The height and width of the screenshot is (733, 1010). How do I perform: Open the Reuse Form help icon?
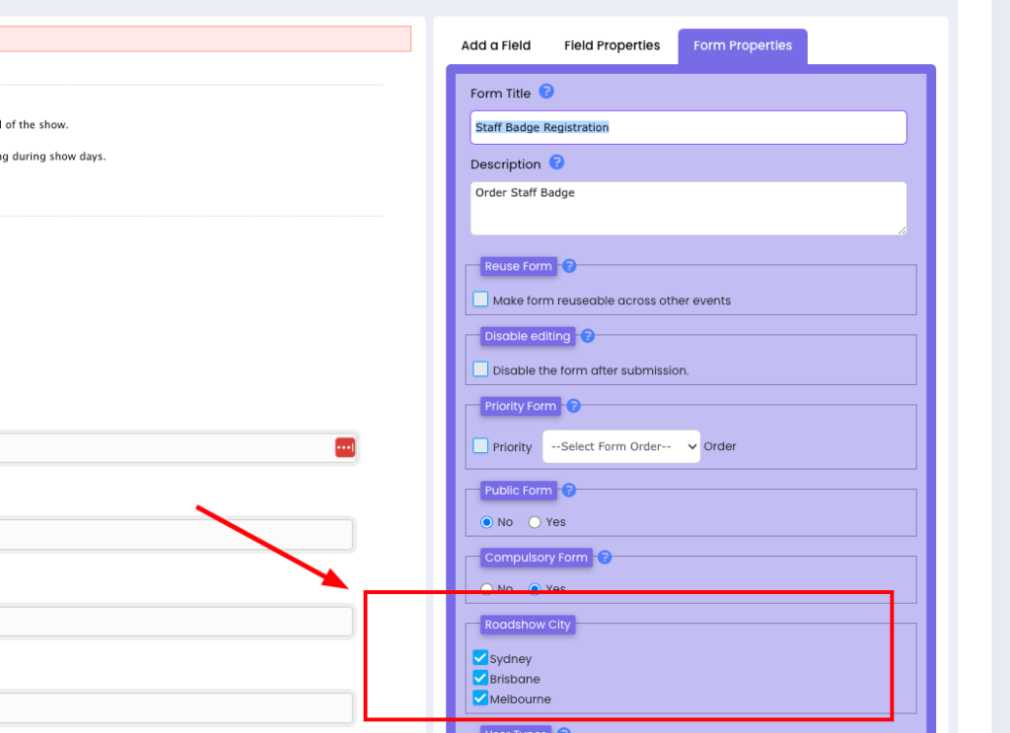coord(569,266)
